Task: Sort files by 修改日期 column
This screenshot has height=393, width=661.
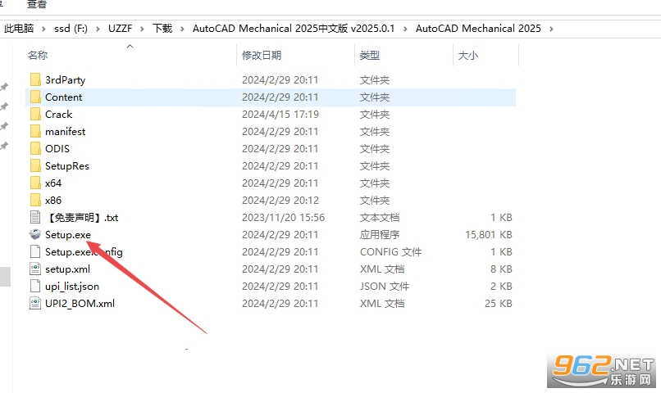Action: tap(262, 55)
